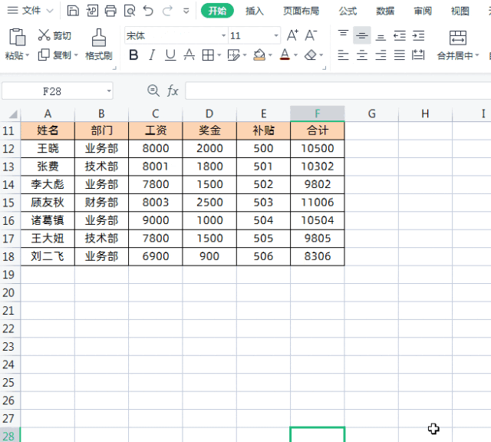Open font size 11 dropdown

[x=276, y=36]
